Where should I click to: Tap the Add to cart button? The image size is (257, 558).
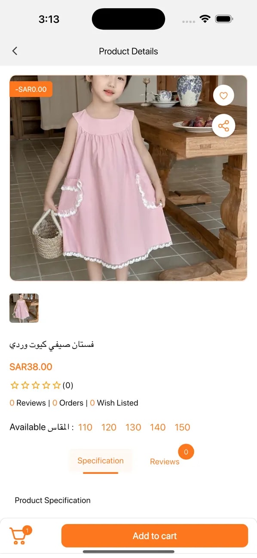point(155,536)
